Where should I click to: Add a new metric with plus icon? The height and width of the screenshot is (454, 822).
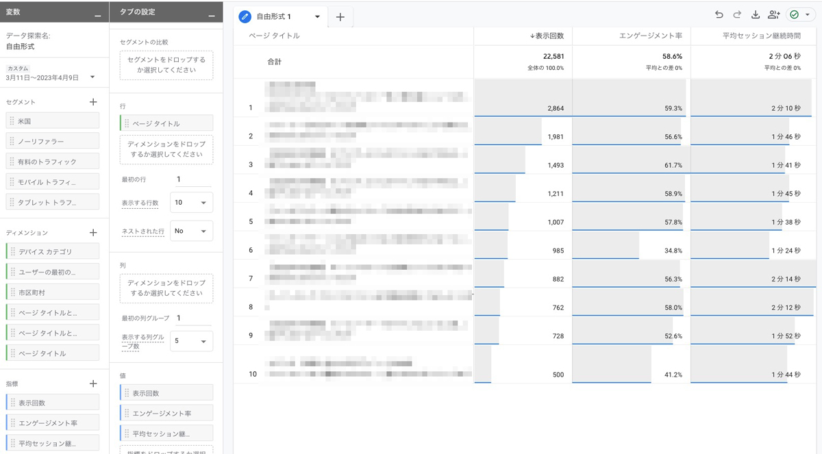tap(94, 384)
